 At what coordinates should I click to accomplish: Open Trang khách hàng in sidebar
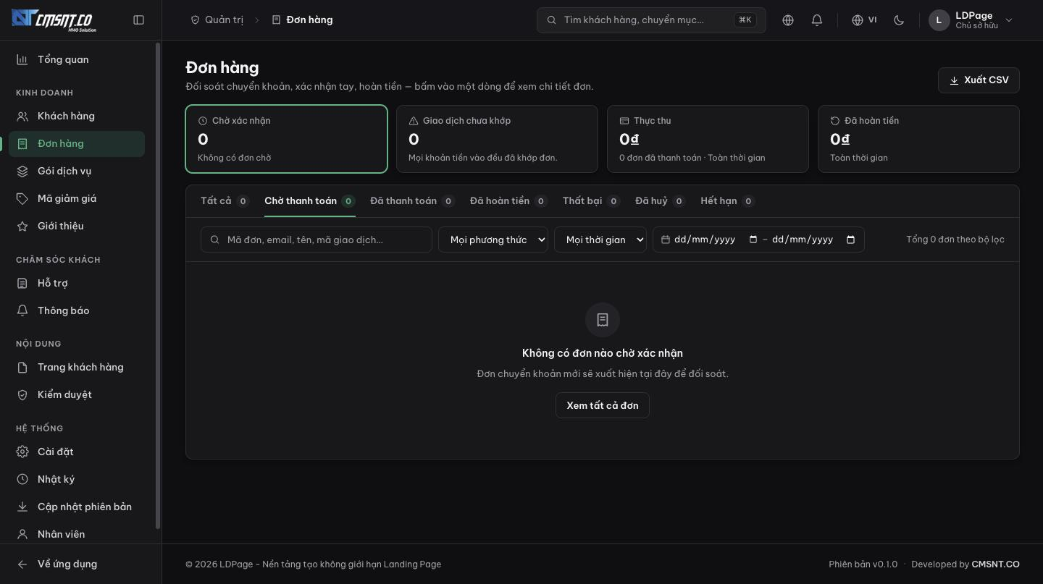[77, 367]
